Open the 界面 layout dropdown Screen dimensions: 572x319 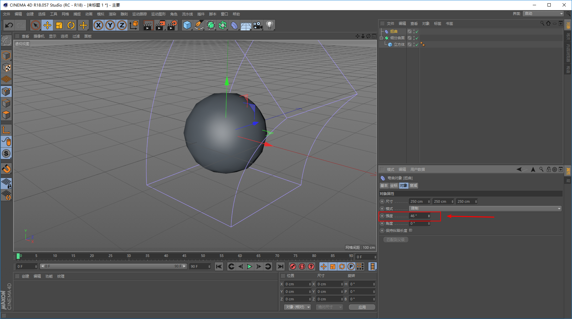click(543, 14)
